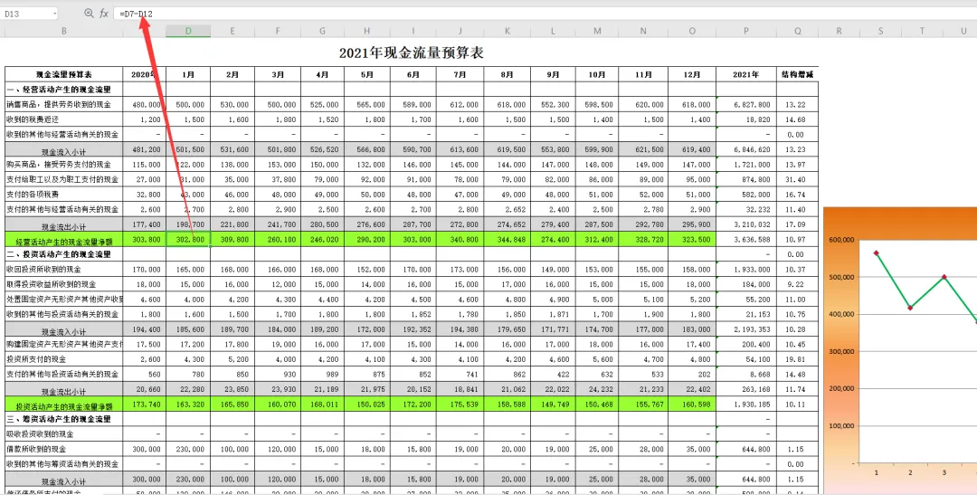Click the chart's data marker above category 3
This screenshot has height=495, width=977.
[944, 276]
